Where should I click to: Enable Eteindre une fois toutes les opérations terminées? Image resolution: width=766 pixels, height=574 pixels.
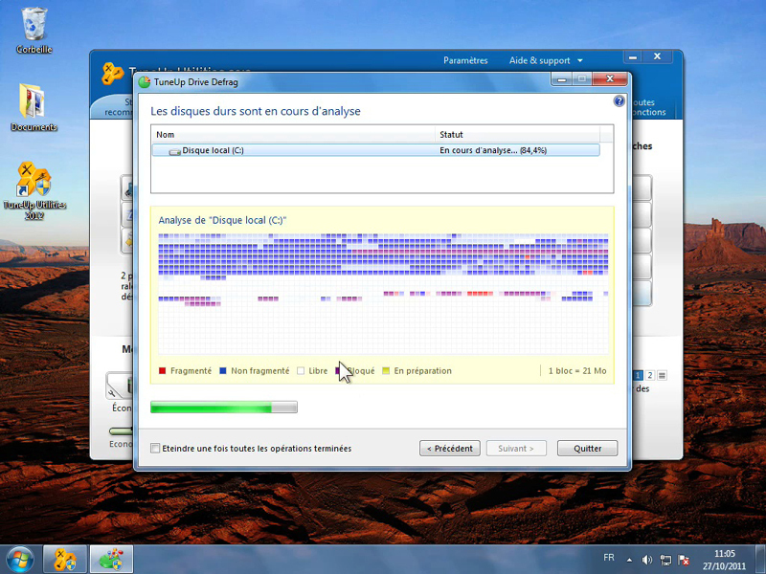point(155,448)
